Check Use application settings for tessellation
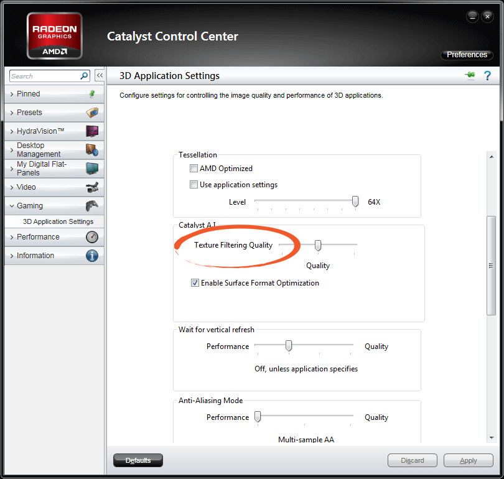This screenshot has height=479, width=504. pos(194,184)
